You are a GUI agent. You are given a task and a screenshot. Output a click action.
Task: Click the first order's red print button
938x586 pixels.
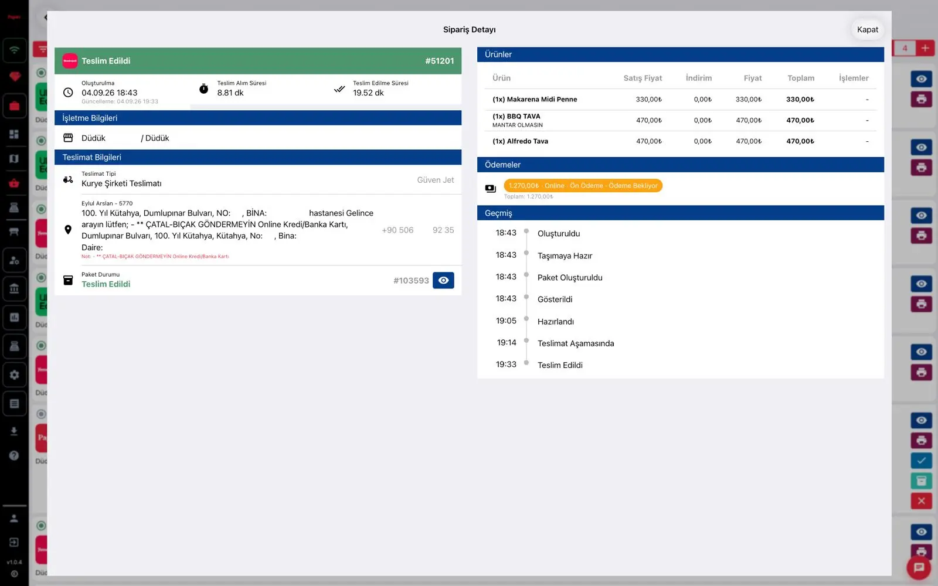click(921, 99)
